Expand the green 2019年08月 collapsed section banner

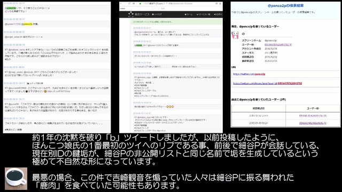pos(177,22)
